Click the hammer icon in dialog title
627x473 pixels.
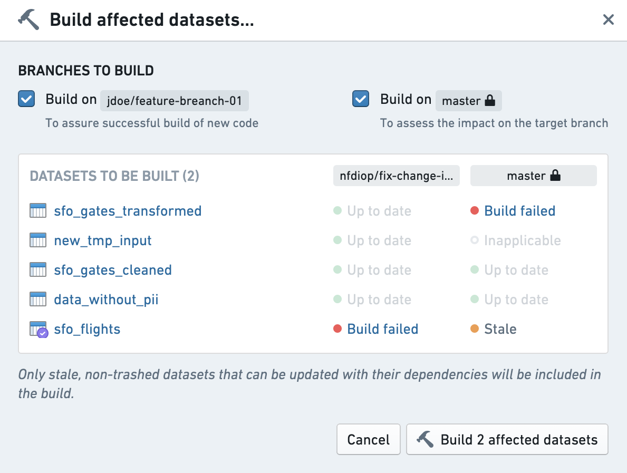[x=29, y=20]
